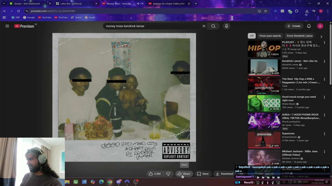Open Chrome three-dot menu

point(327,11)
